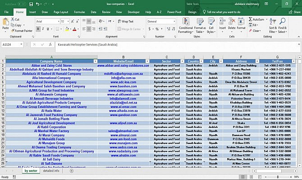
Task: Open Company Name filter dropdown
Action: click(96, 61)
